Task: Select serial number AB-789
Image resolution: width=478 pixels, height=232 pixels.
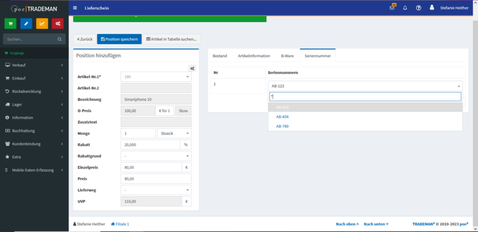Action: (365, 126)
